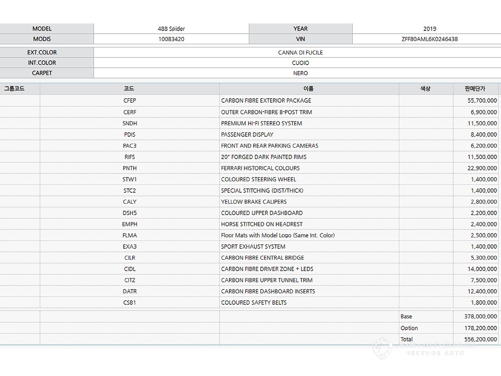Sort by the 코드 column header

129,89
